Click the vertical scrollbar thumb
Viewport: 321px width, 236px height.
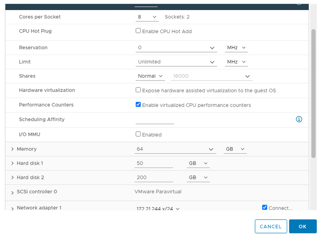[313, 94]
